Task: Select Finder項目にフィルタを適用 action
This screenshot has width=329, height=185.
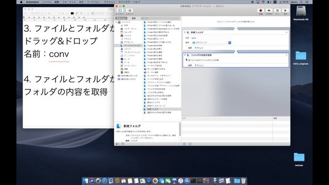Action: tap(159, 22)
